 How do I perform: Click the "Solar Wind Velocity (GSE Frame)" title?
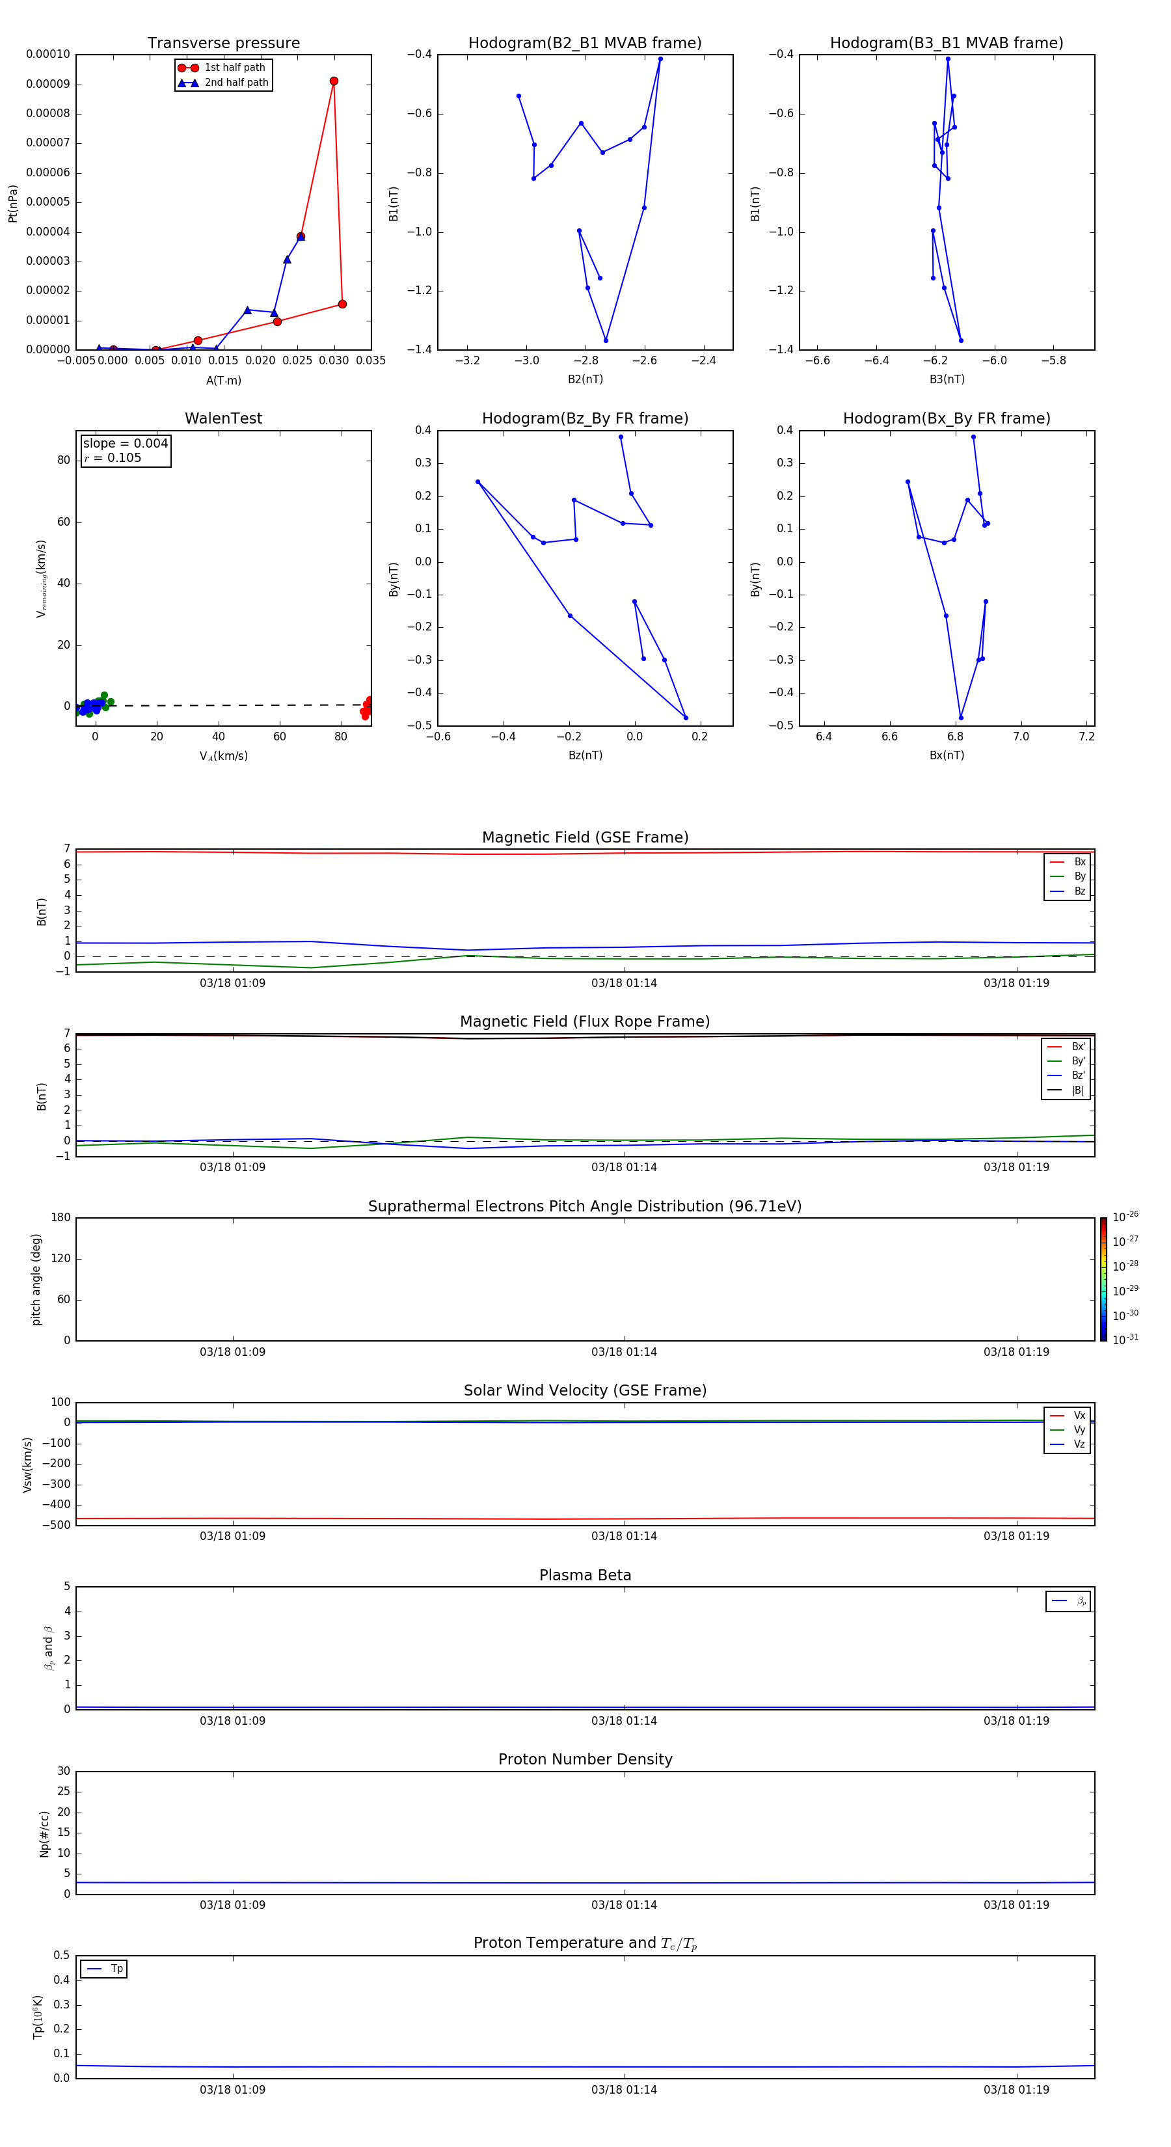click(585, 1390)
